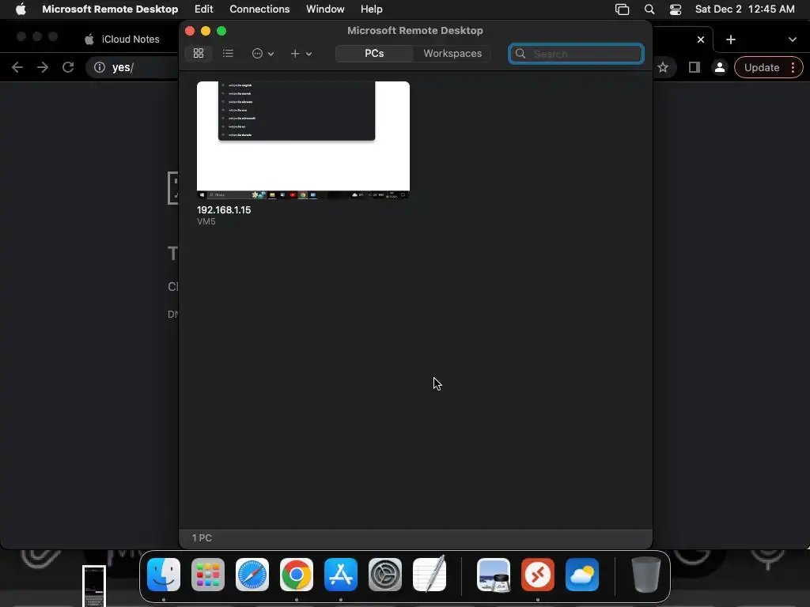The image size is (810, 607).
Task: Select the PCs tab
Action: 374,53
